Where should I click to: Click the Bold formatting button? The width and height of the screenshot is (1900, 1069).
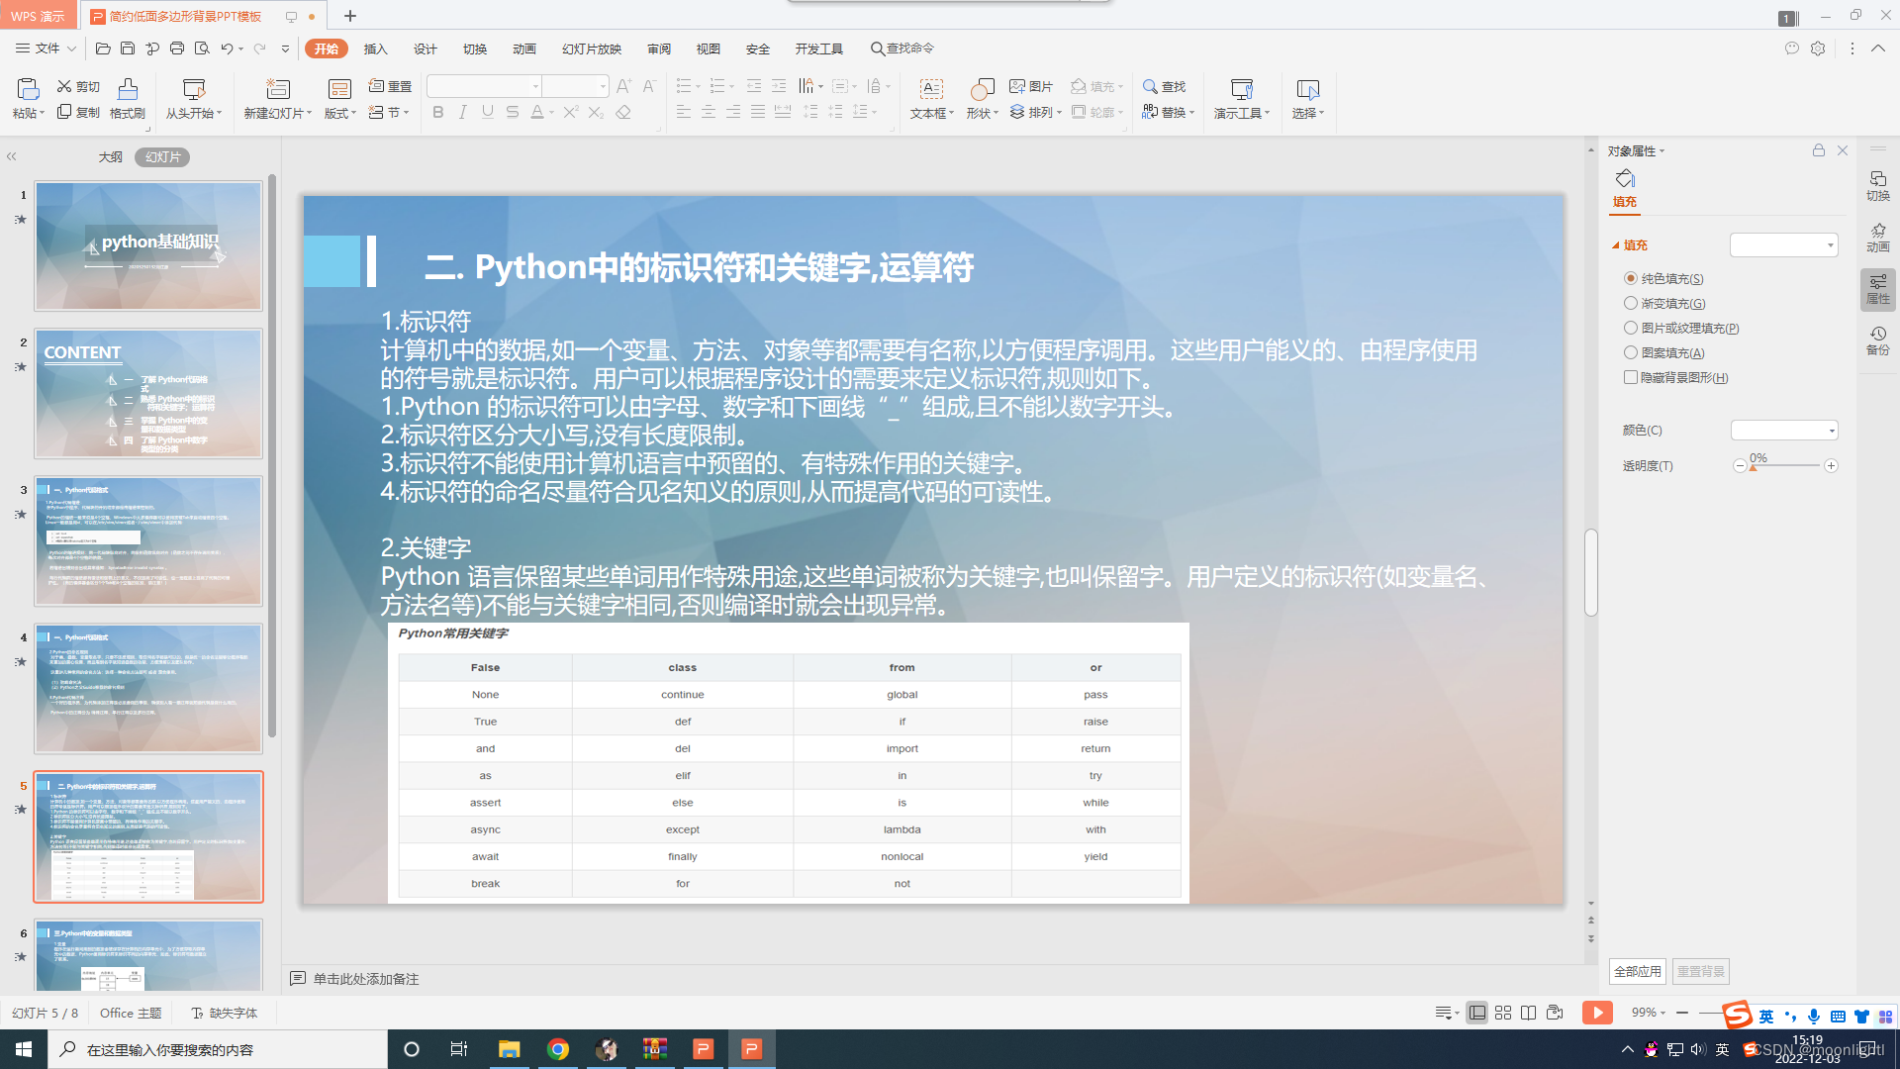click(438, 113)
